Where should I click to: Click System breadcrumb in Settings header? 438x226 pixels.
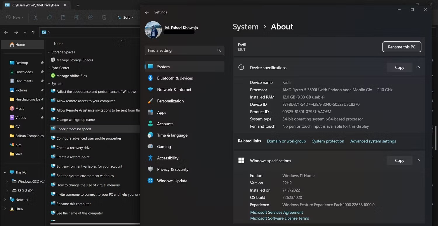[x=246, y=27]
